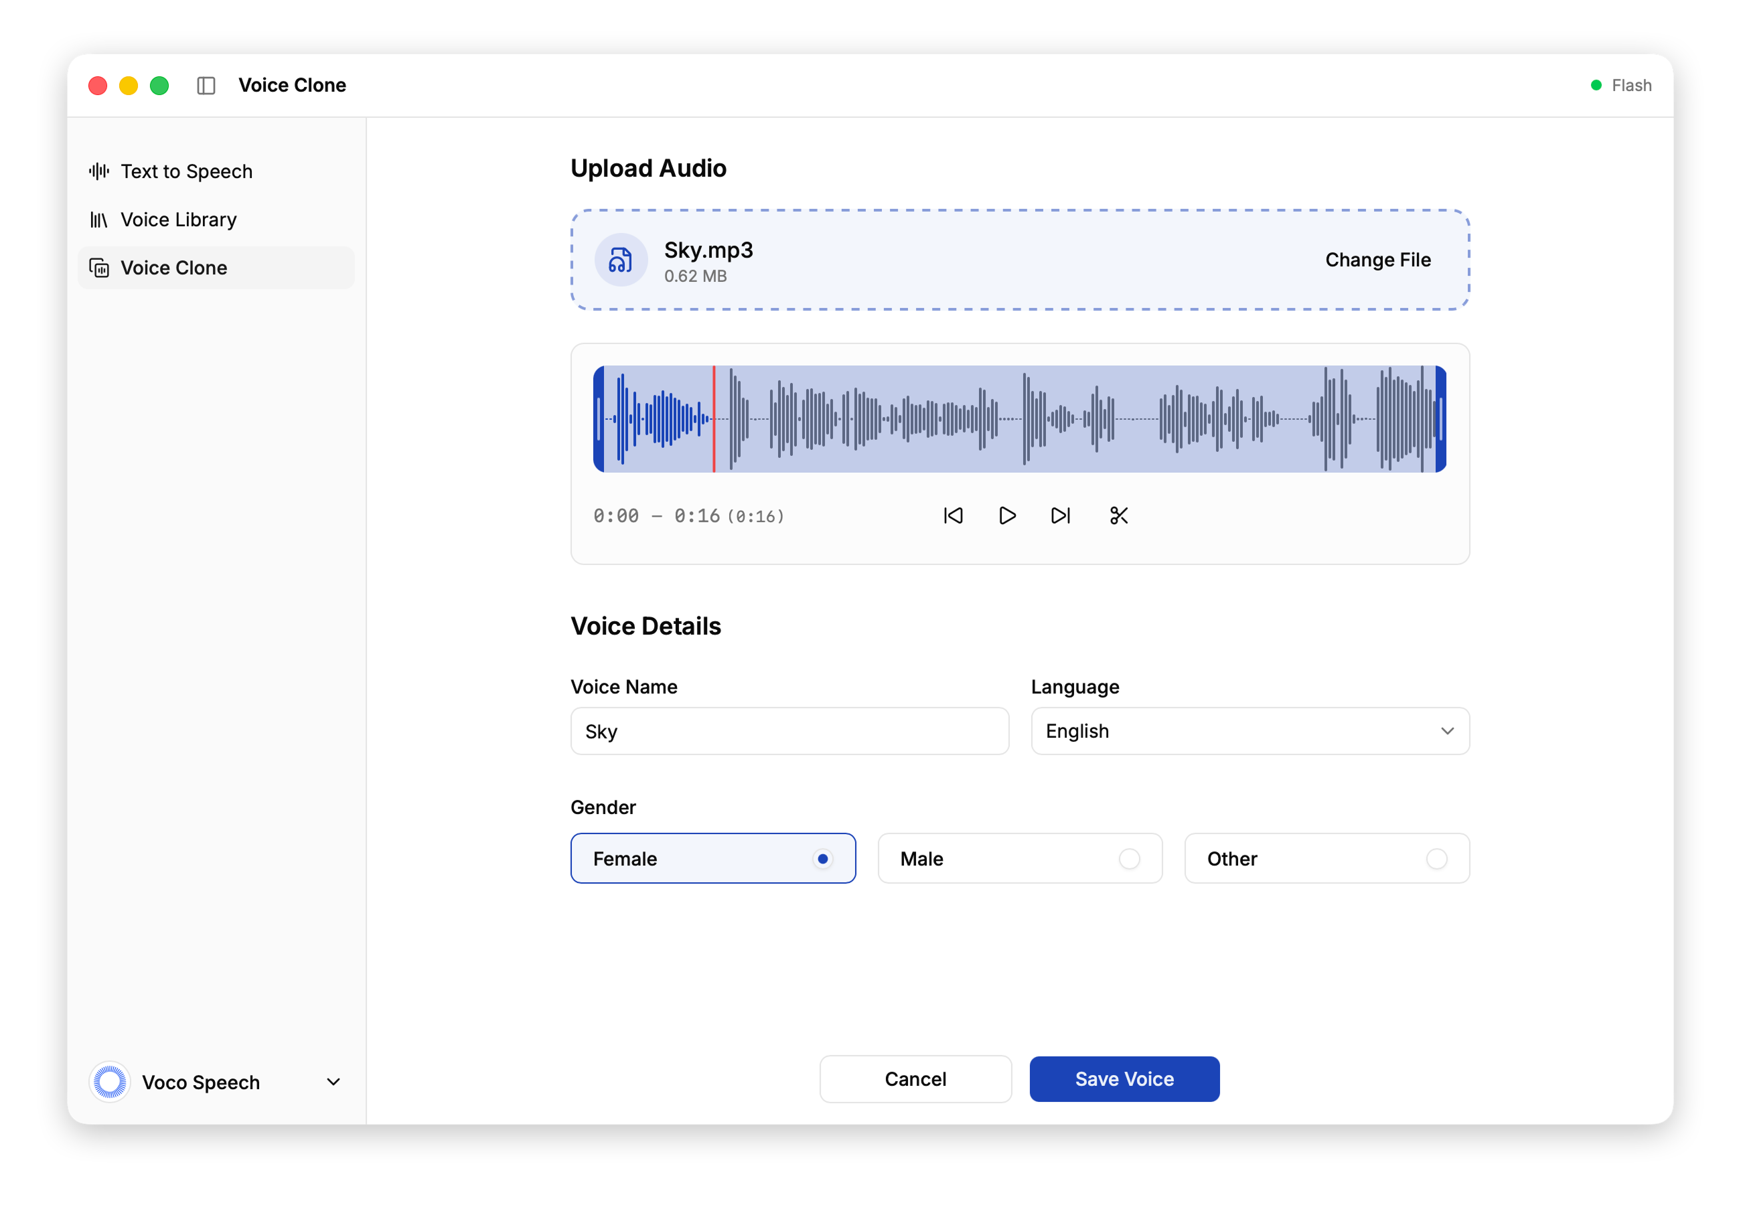Viewport: 1741px width, 1205px height.
Task: Select the Voice Clone sidebar icon
Action: 100,267
